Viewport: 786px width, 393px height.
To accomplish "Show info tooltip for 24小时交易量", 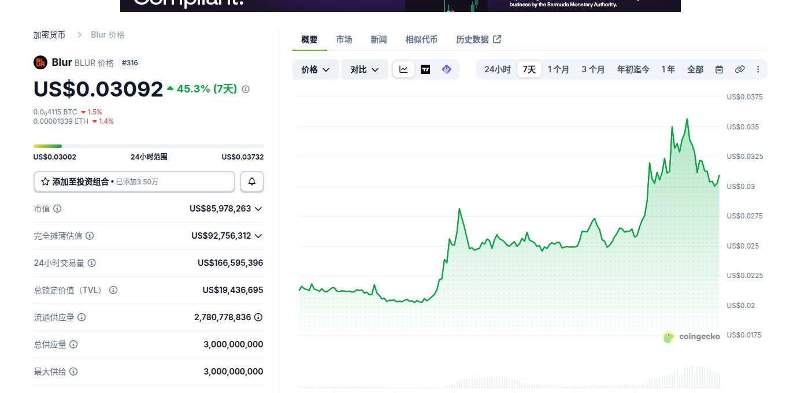I will pos(92,263).
